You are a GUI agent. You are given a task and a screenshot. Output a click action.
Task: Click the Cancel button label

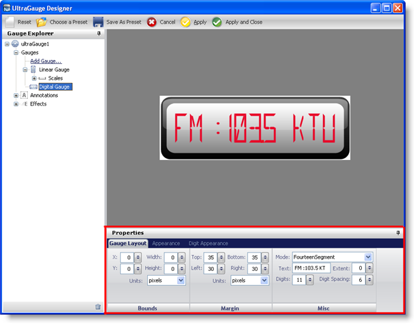(168, 22)
